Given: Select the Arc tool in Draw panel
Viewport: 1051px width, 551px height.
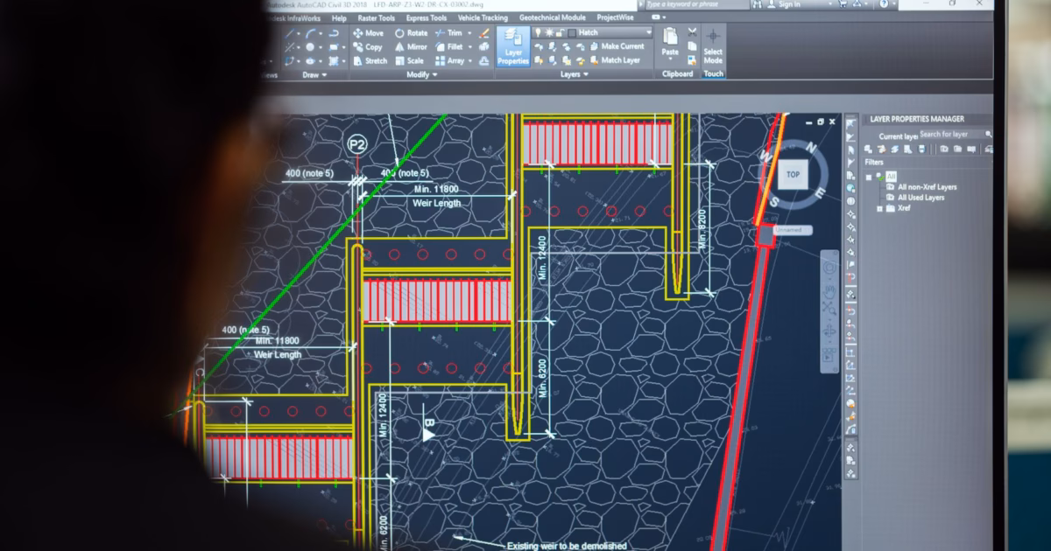Looking at the screenshot, I should pyautogui.click(x=312, y=33).
